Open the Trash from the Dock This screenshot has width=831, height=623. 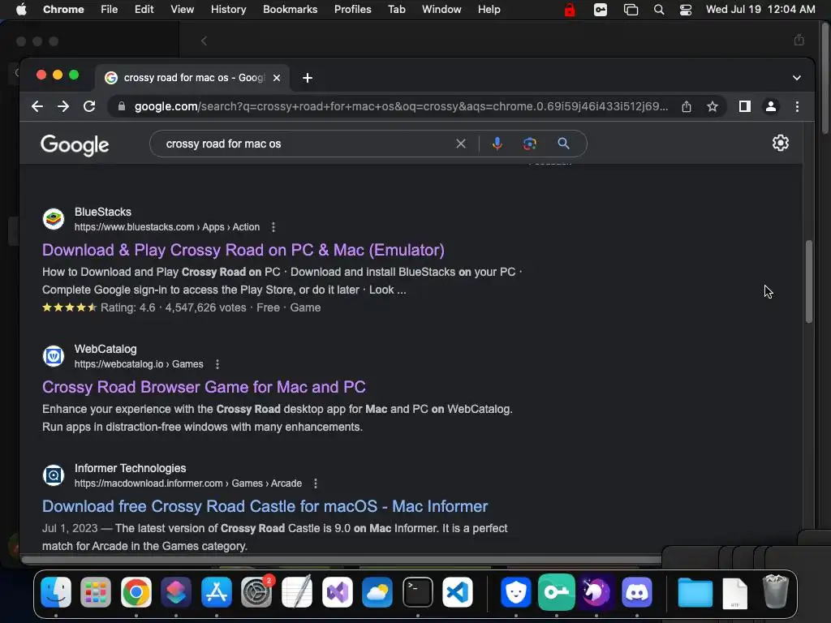tap(775, 591)
